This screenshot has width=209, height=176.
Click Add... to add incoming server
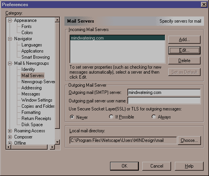pyautogui.click(x=184, y=39)
